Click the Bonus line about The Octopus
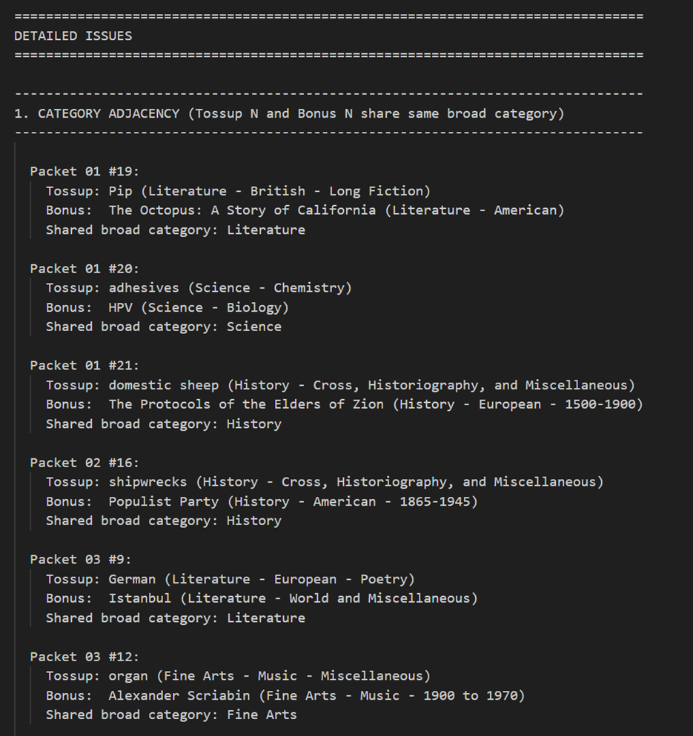 (305, 210)
